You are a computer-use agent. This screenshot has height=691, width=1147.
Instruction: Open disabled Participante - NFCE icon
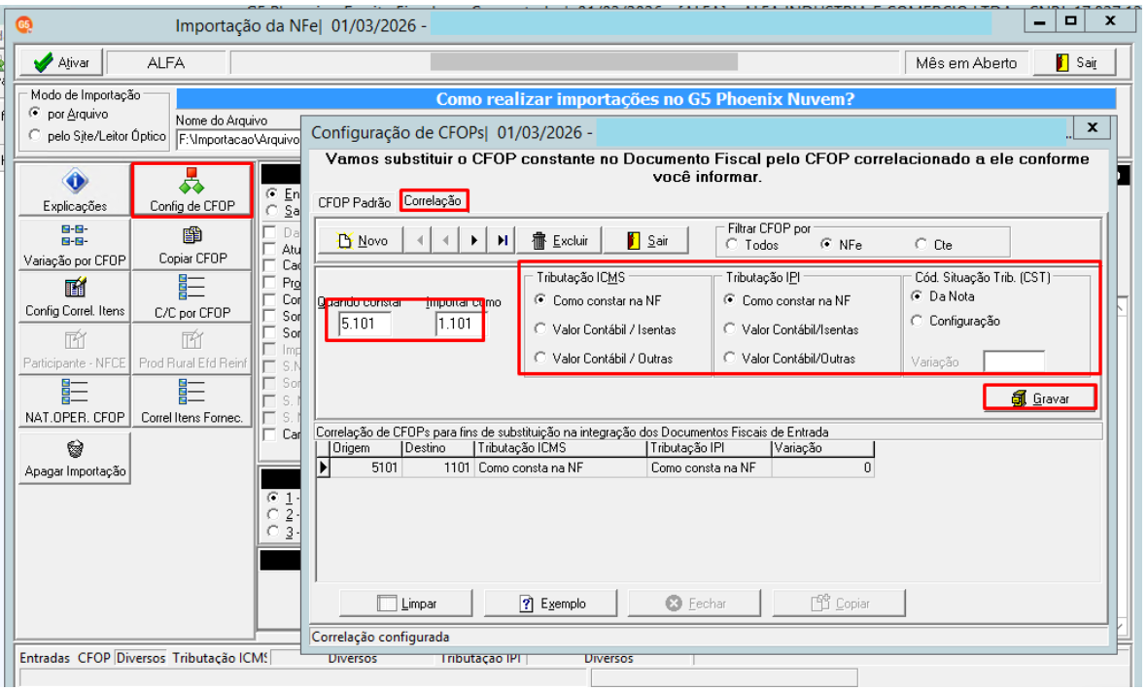[75, 349]
